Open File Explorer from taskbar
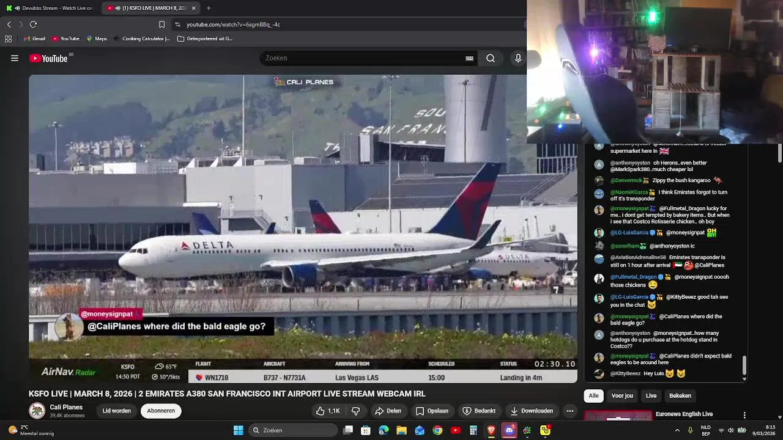783x440 pixels. click(401, 430)
